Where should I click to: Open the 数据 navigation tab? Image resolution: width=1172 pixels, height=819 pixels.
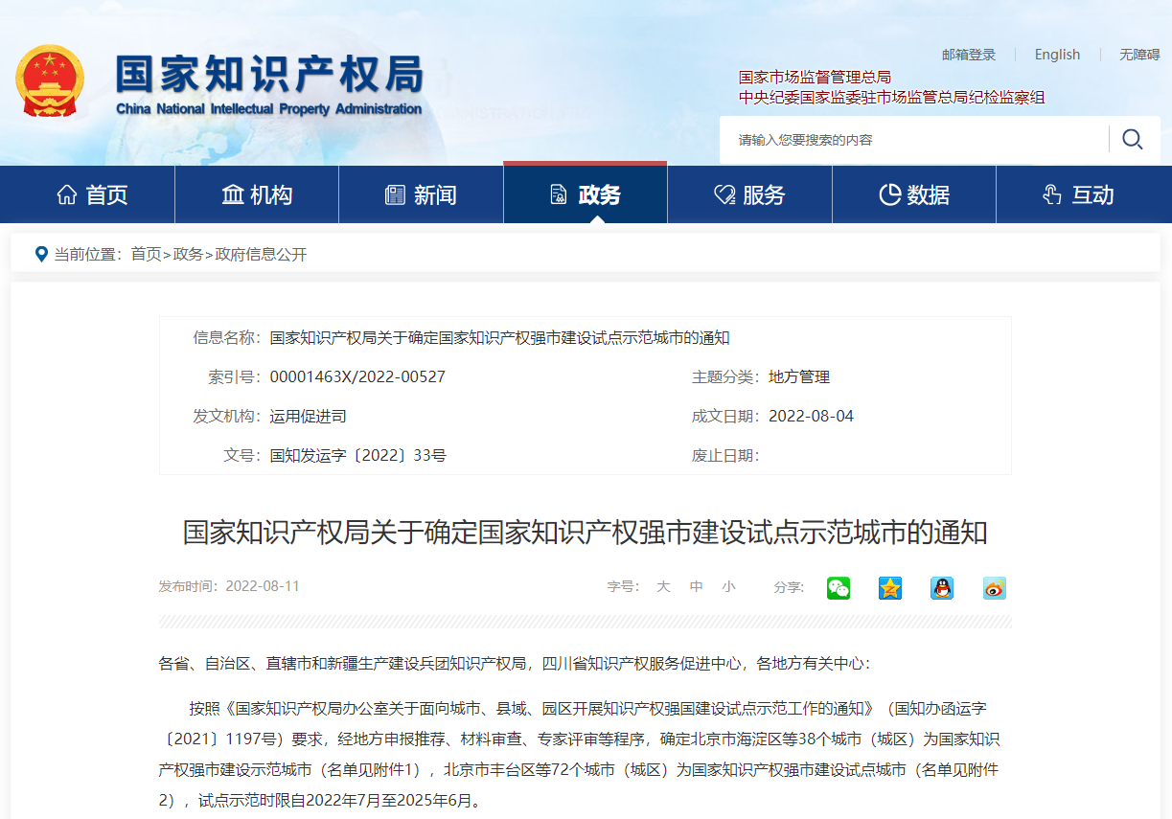[x=914, y=195]
